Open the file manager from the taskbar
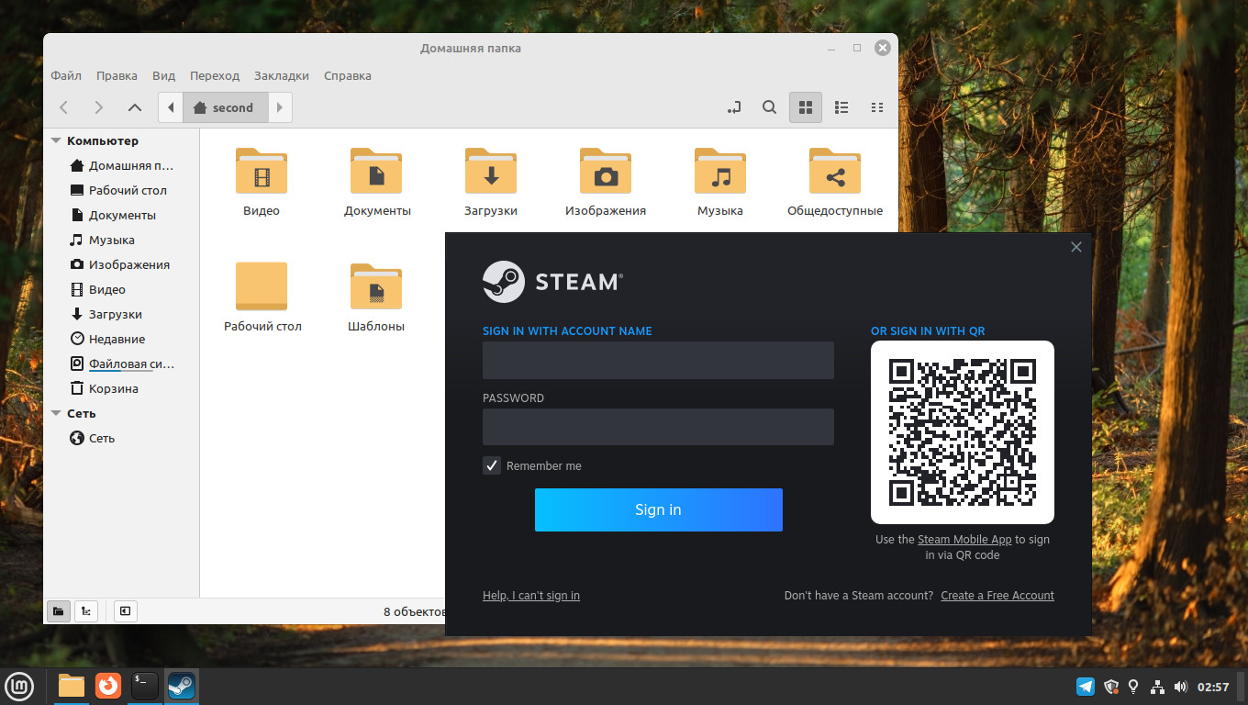This screenshot has height=705, width=1248. point(71,686)
